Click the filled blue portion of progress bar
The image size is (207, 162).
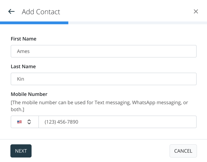coord(34,23)
